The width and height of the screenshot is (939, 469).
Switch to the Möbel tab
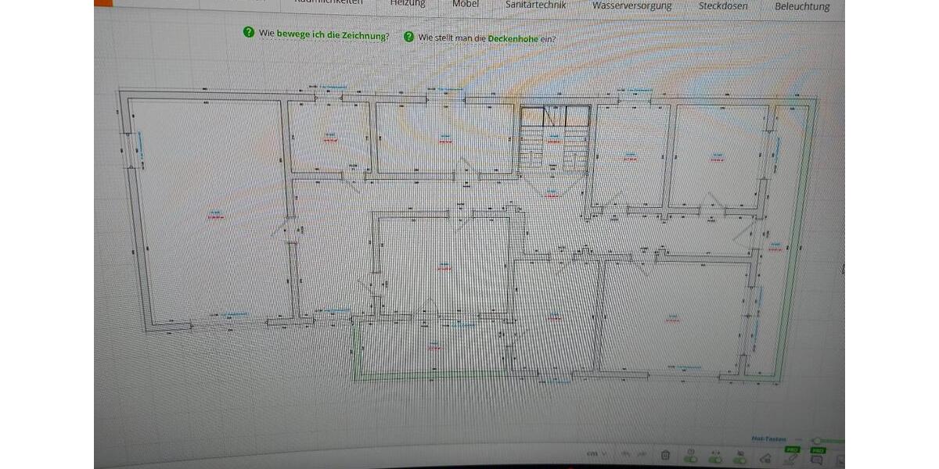(466, 4)
